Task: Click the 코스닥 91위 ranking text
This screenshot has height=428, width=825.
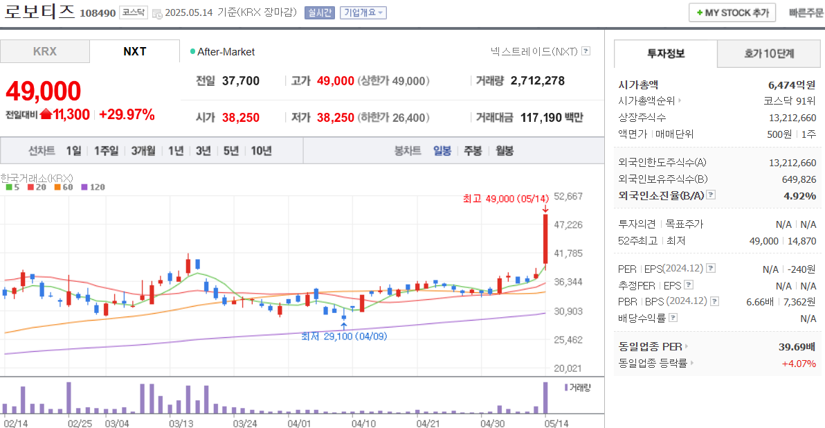Action: (x=790, y=101)
